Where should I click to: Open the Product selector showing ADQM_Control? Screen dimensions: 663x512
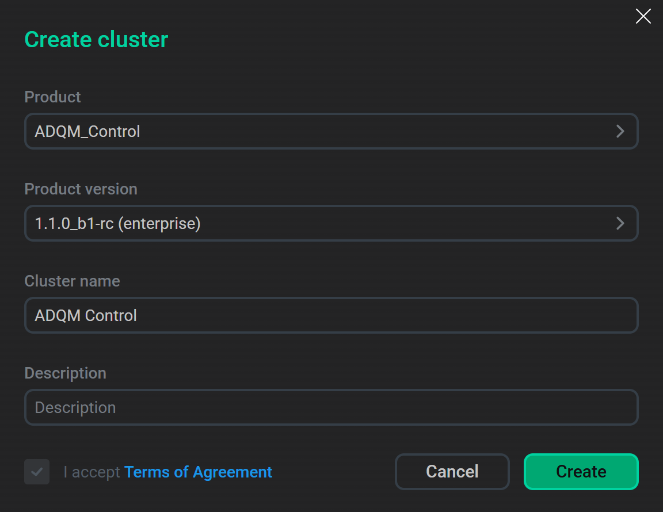[x=331, y=131]
